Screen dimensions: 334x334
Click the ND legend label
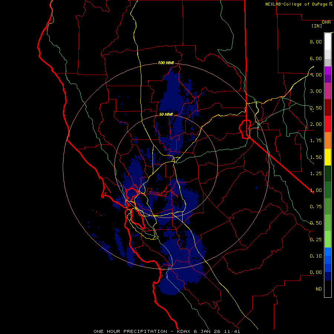pyautogui.click(x=319, y=289)
